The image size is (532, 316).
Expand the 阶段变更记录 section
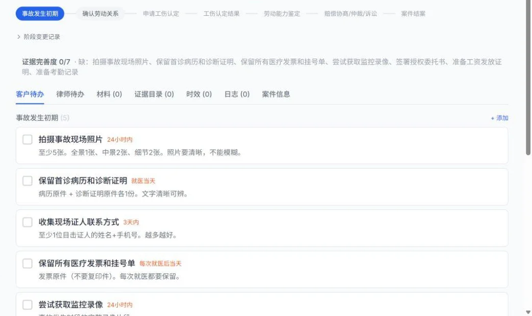[x=38, y=37]
